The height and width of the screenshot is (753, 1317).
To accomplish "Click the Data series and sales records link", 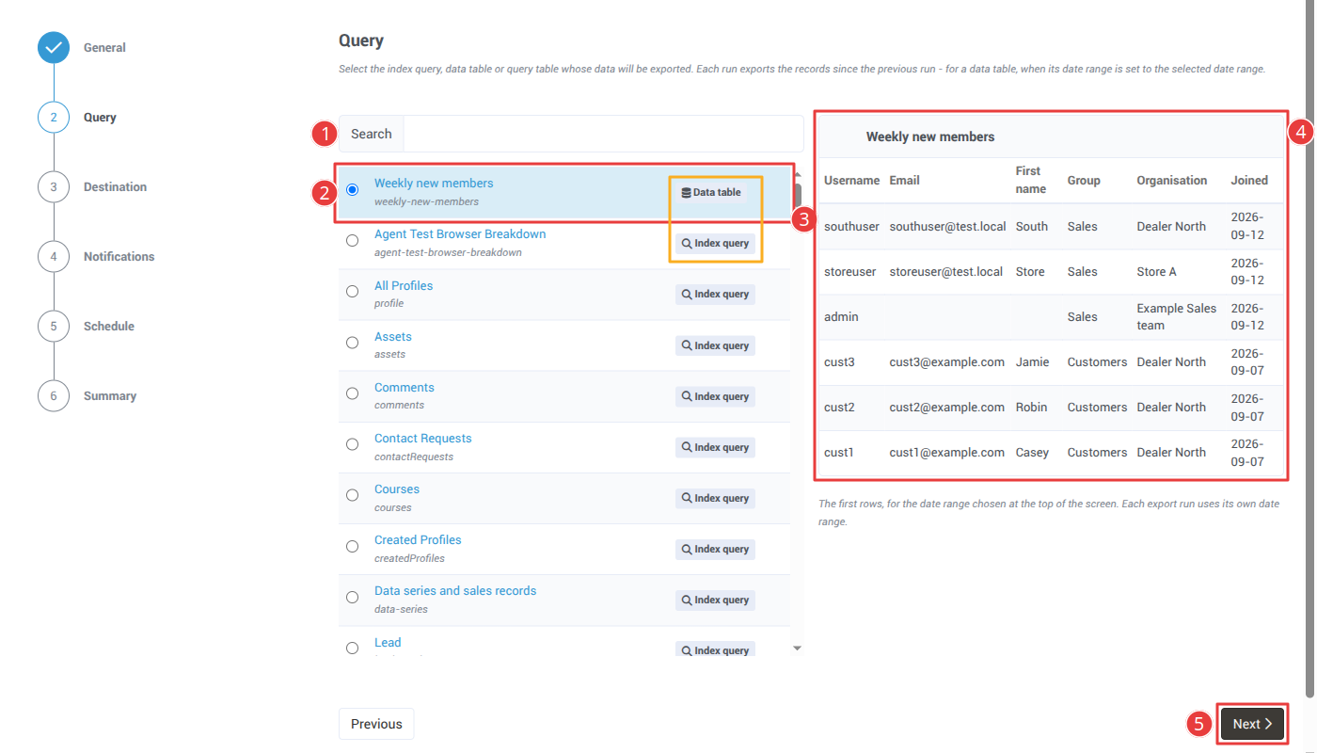I will (x=455, y=591).
